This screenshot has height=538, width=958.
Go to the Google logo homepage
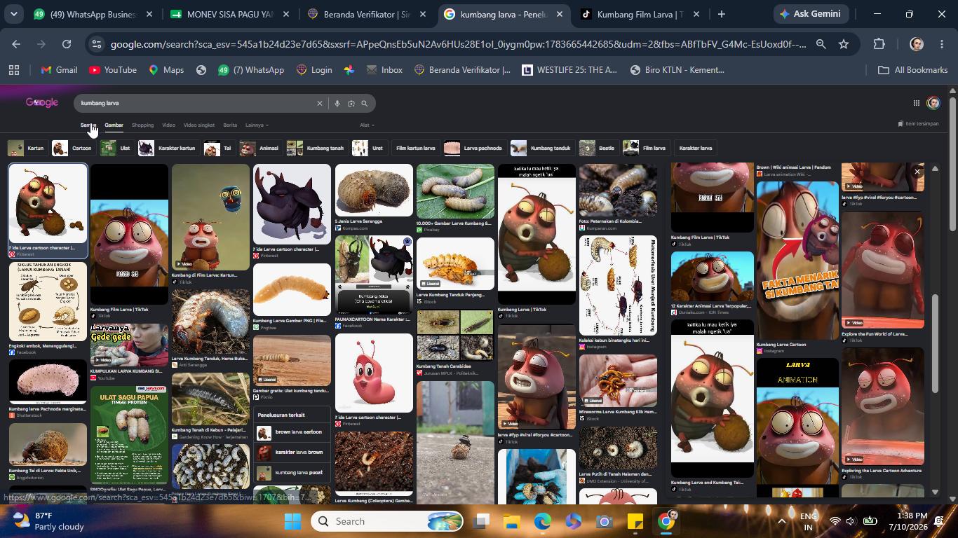tap(42, 102)
